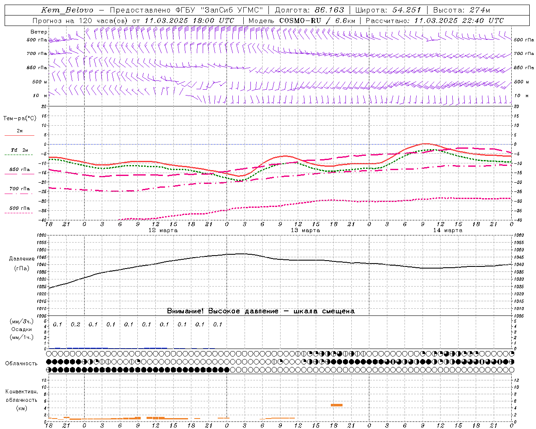Click the calculation time 11.03.2025 22:40 UTC
Viewport: 536px width, 429px height.
459,21
